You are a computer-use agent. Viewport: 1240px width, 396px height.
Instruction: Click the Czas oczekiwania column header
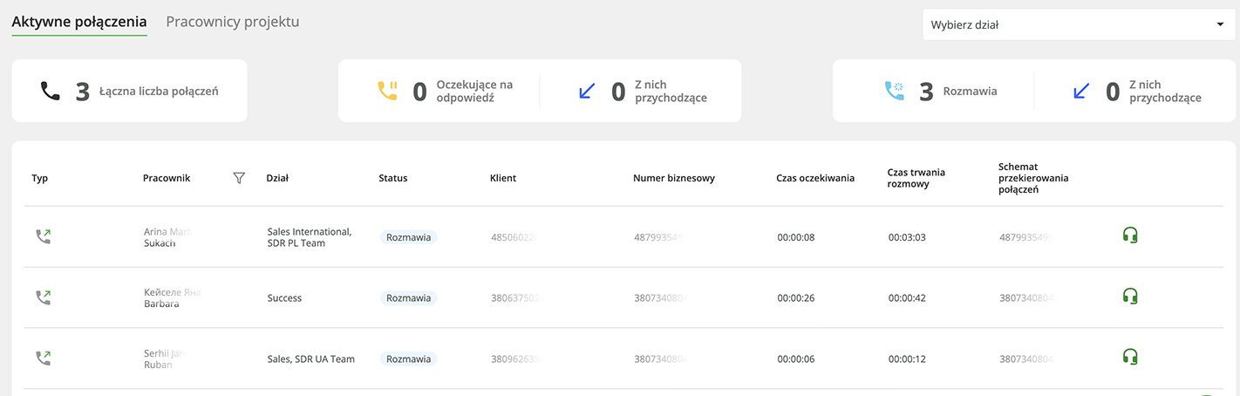(815, 178)
